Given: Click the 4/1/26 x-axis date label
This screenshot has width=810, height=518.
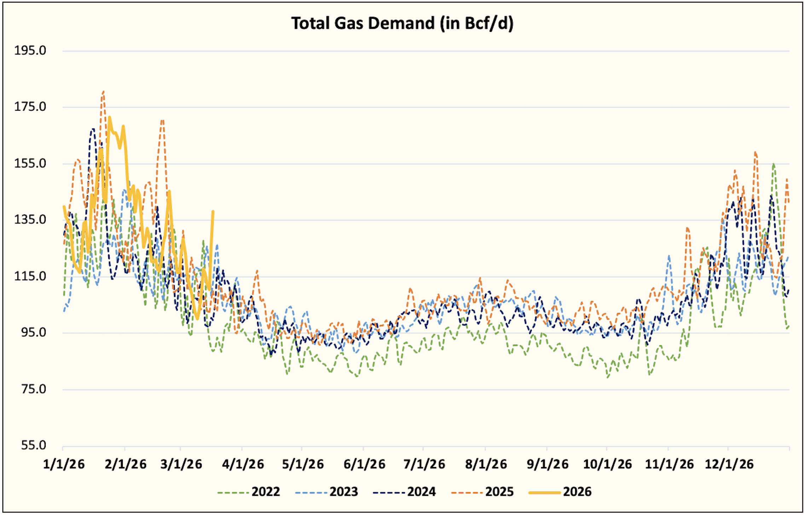Looking at the screenshot, I should point(243,465).
